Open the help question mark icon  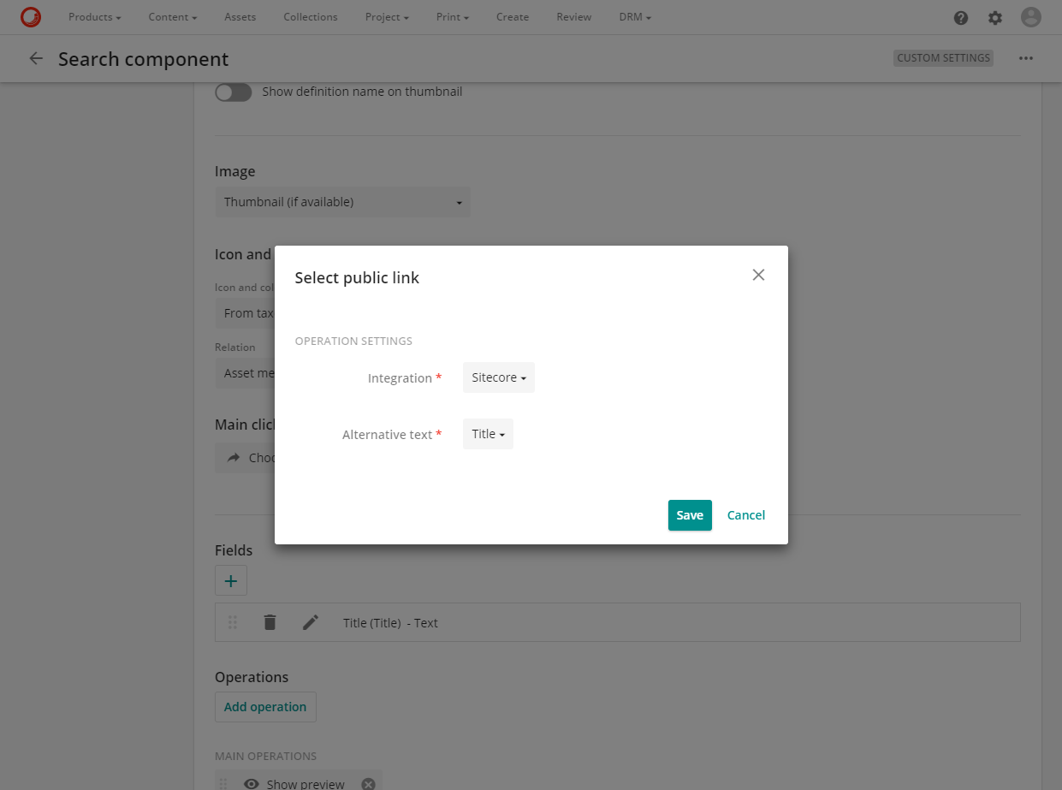click(x=961, y=17)
